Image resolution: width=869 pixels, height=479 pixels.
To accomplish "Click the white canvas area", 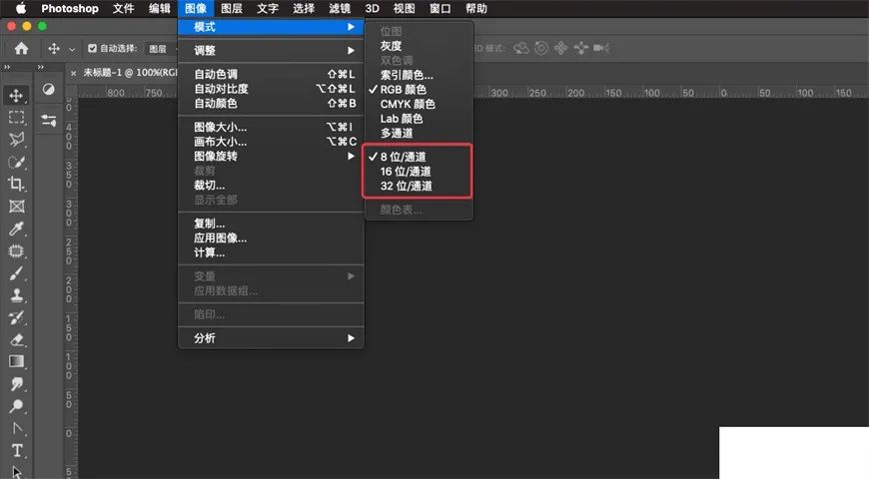I will 794,452.
